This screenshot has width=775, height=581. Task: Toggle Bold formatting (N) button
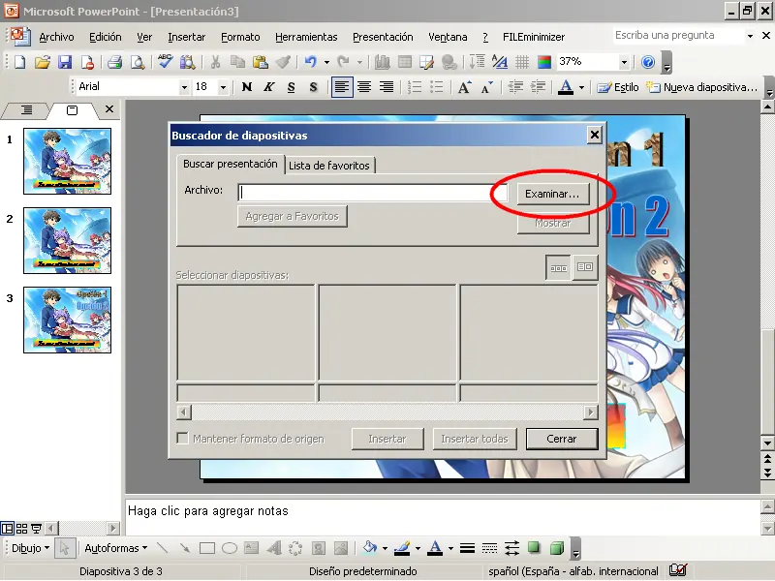coord(247,87)
